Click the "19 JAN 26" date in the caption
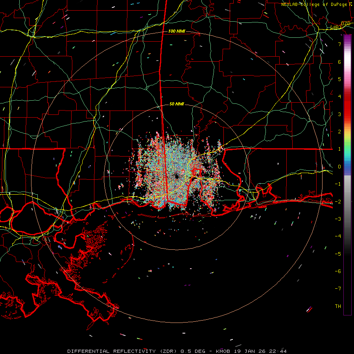Viewport: 354px width, 354px height. coord(249,351)
